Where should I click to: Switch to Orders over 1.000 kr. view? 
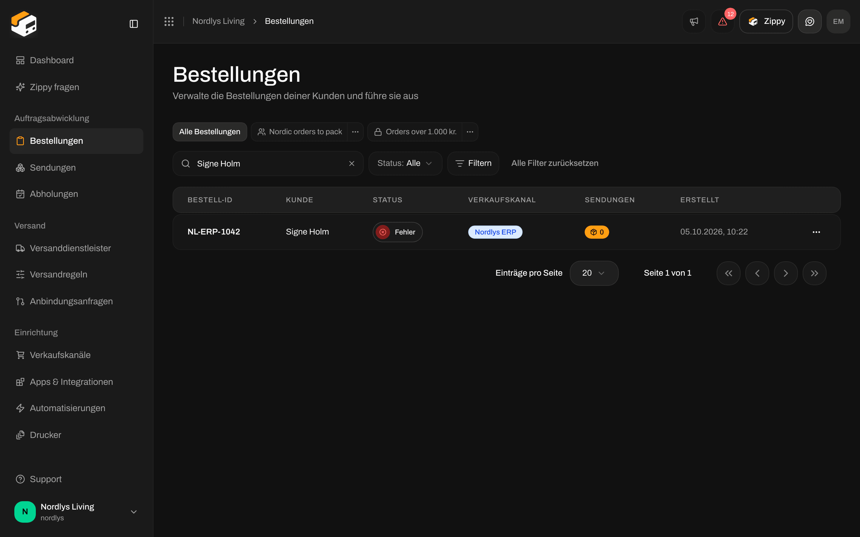coord(415,132)
